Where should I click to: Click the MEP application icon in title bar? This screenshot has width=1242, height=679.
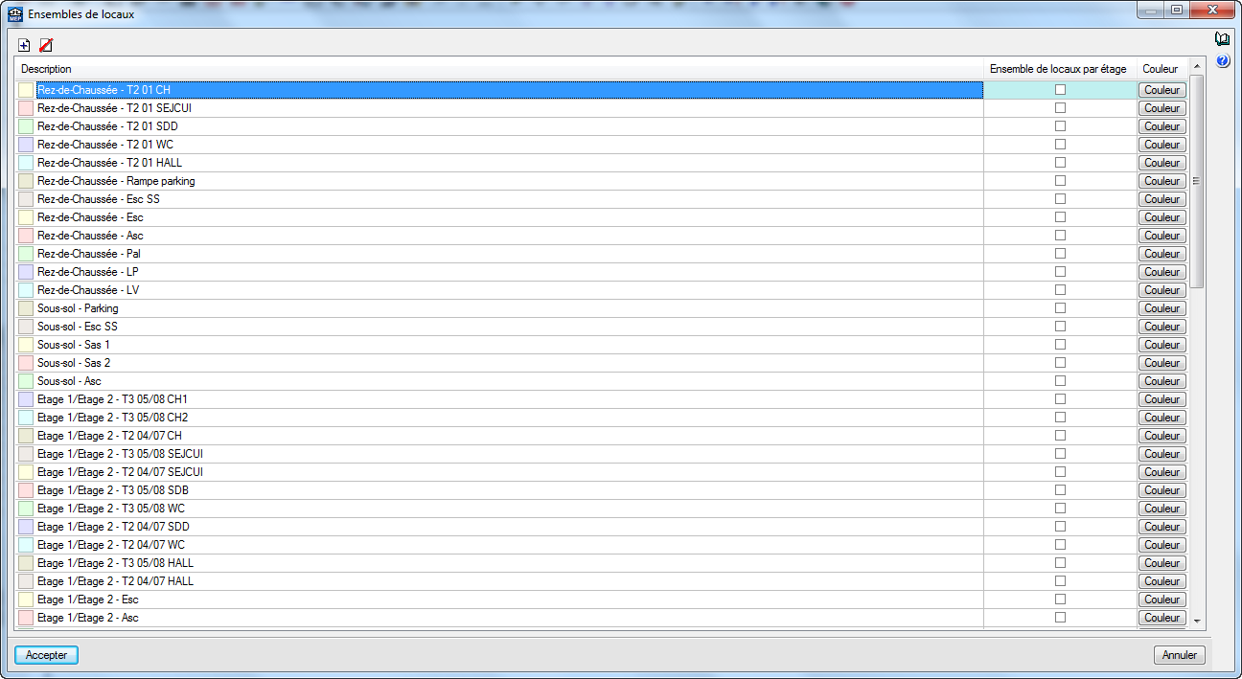click(14, 14)
